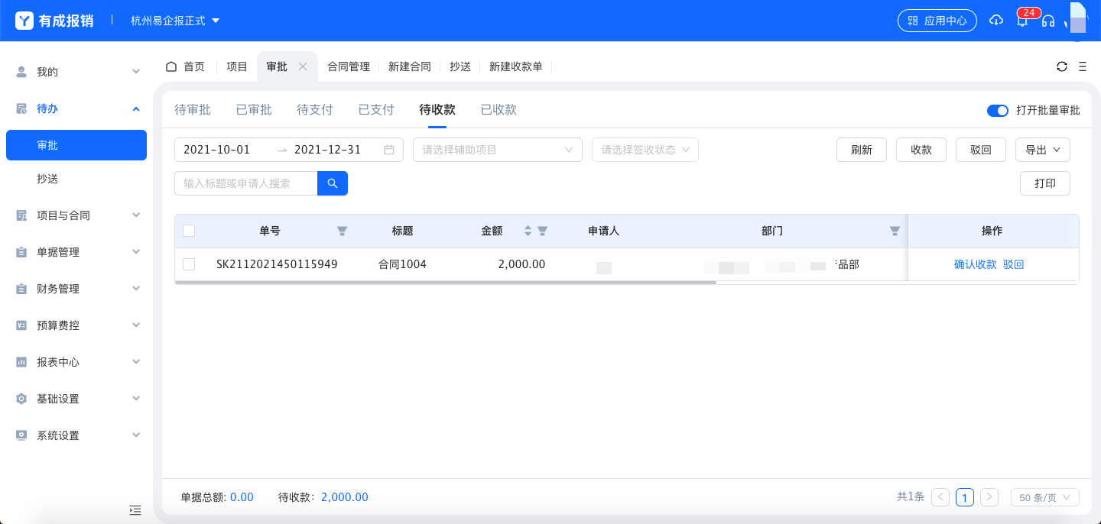The image size is (1101, 524).
Task: Tick the checkbox for row SK2112021450115949
Action: pyautogui.click(x=189, y=264)
